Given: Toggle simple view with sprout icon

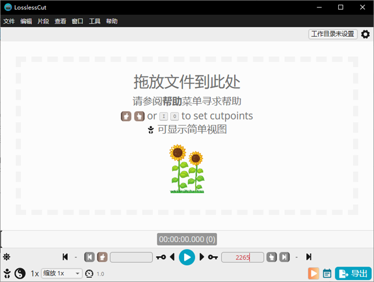Looking at the screenshot, I should 7,273.
